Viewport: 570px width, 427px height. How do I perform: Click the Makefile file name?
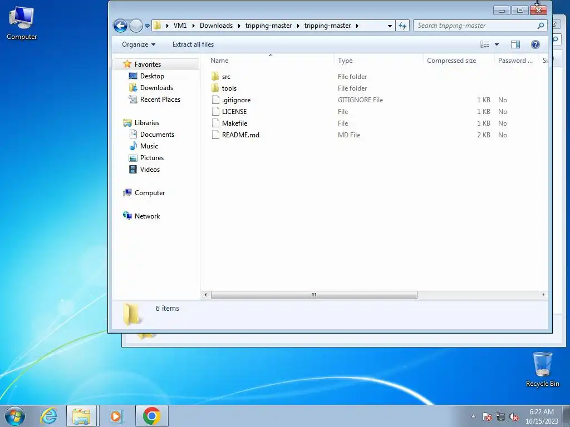click(234, 123)
